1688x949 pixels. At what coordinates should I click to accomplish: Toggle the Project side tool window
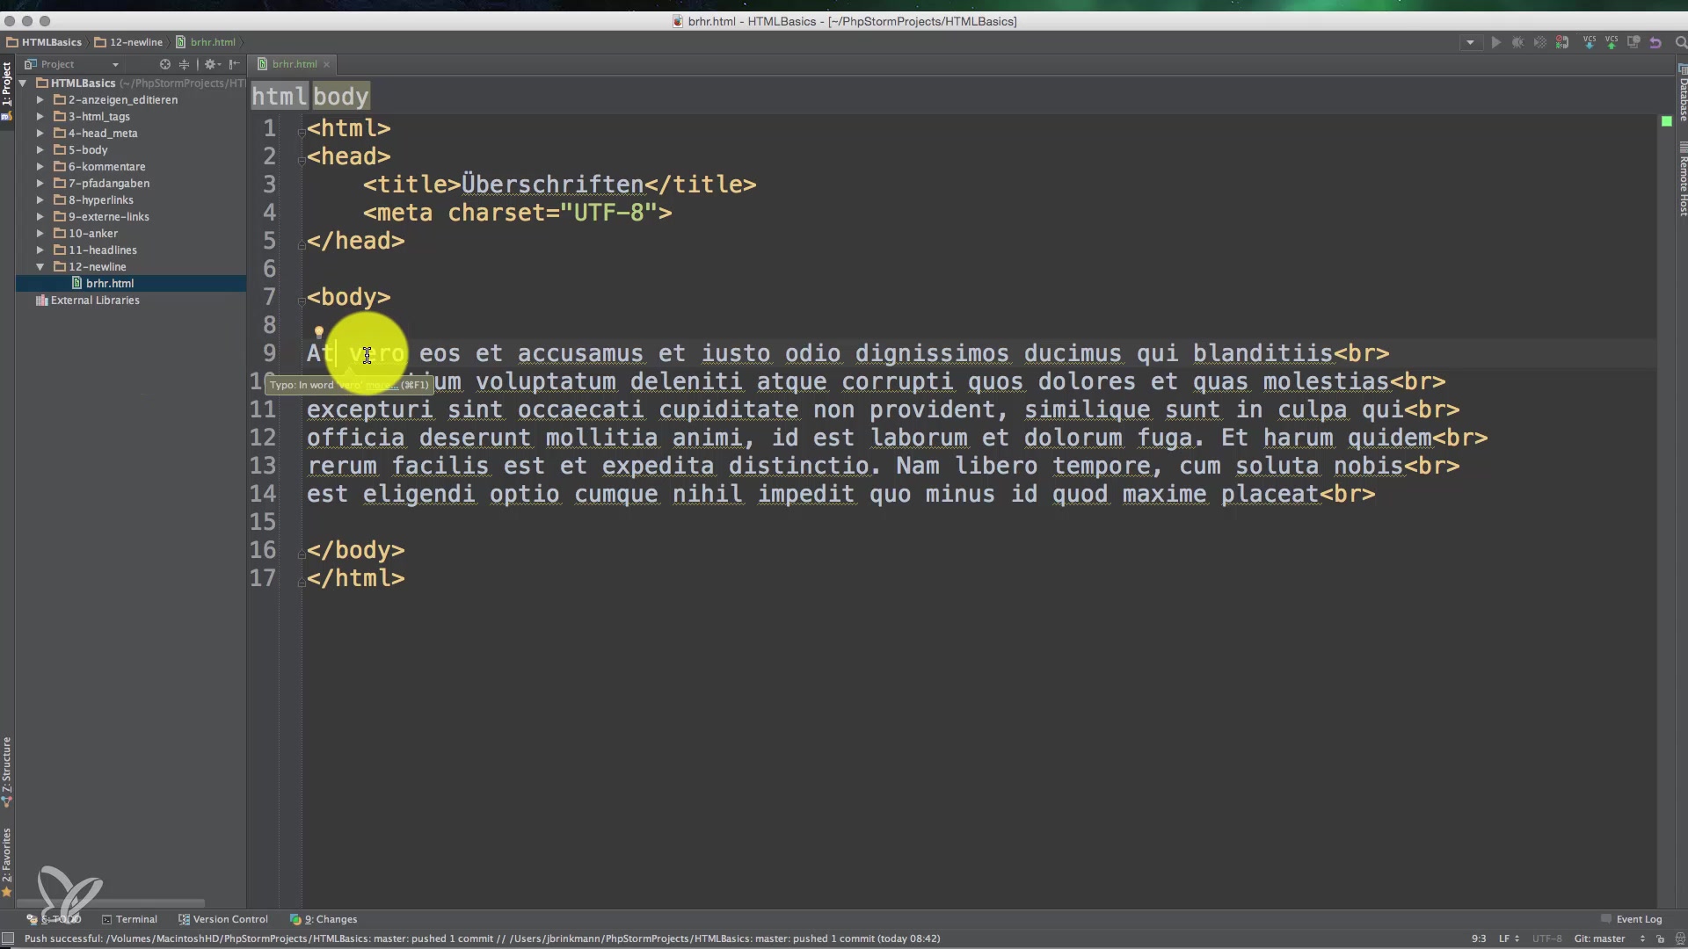pos(7,83)
